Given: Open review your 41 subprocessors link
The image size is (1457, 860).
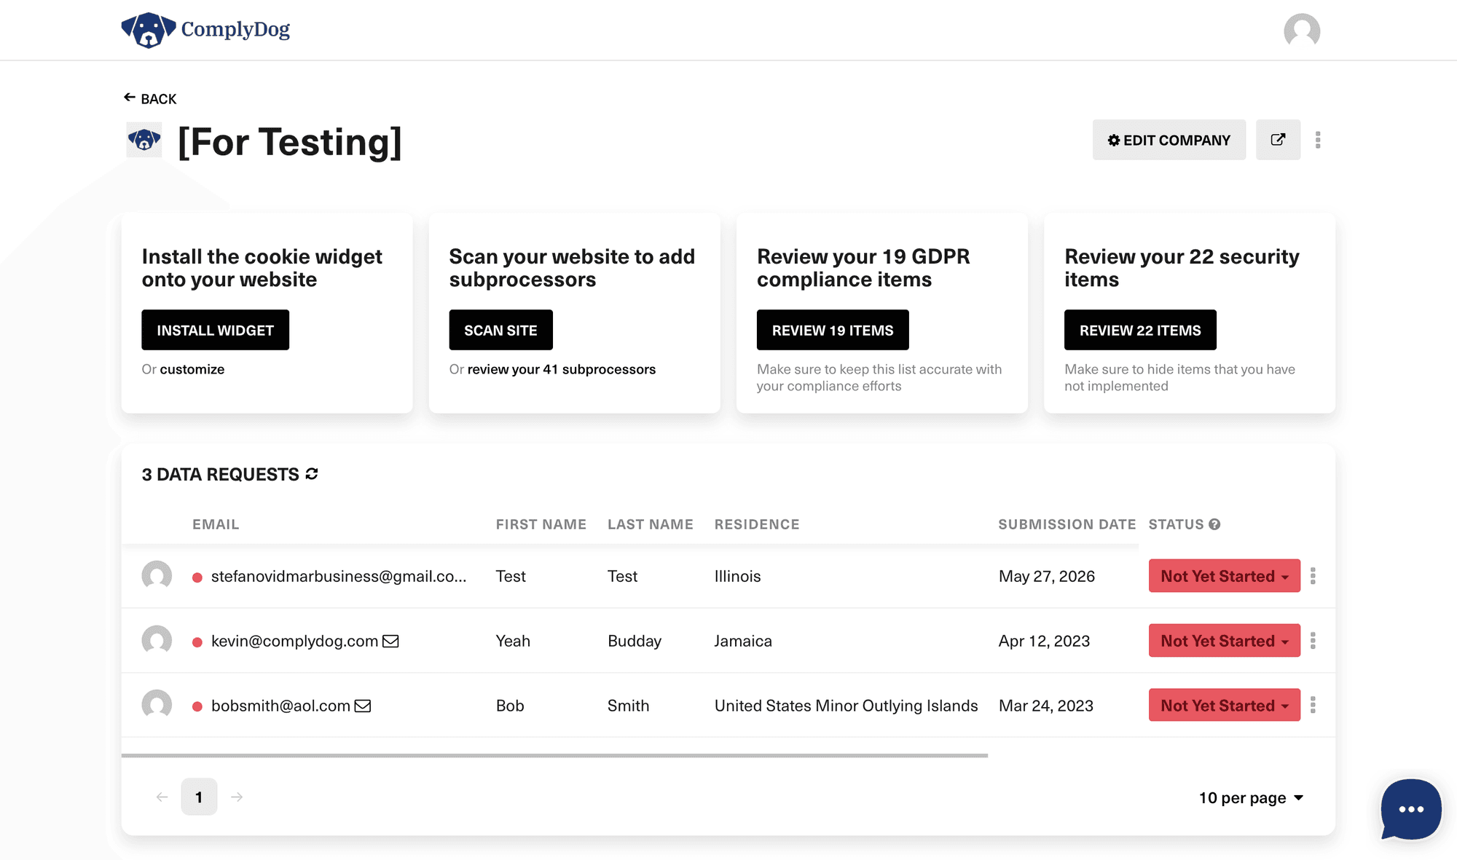Looking at the screenshot, I should (x=562, y=369).
